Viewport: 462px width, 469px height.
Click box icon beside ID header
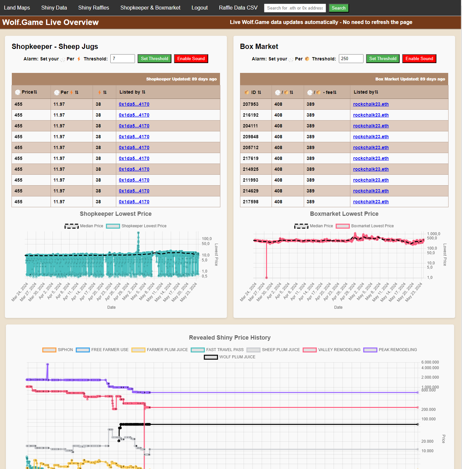pyautogui.click(x=247, y=92)
